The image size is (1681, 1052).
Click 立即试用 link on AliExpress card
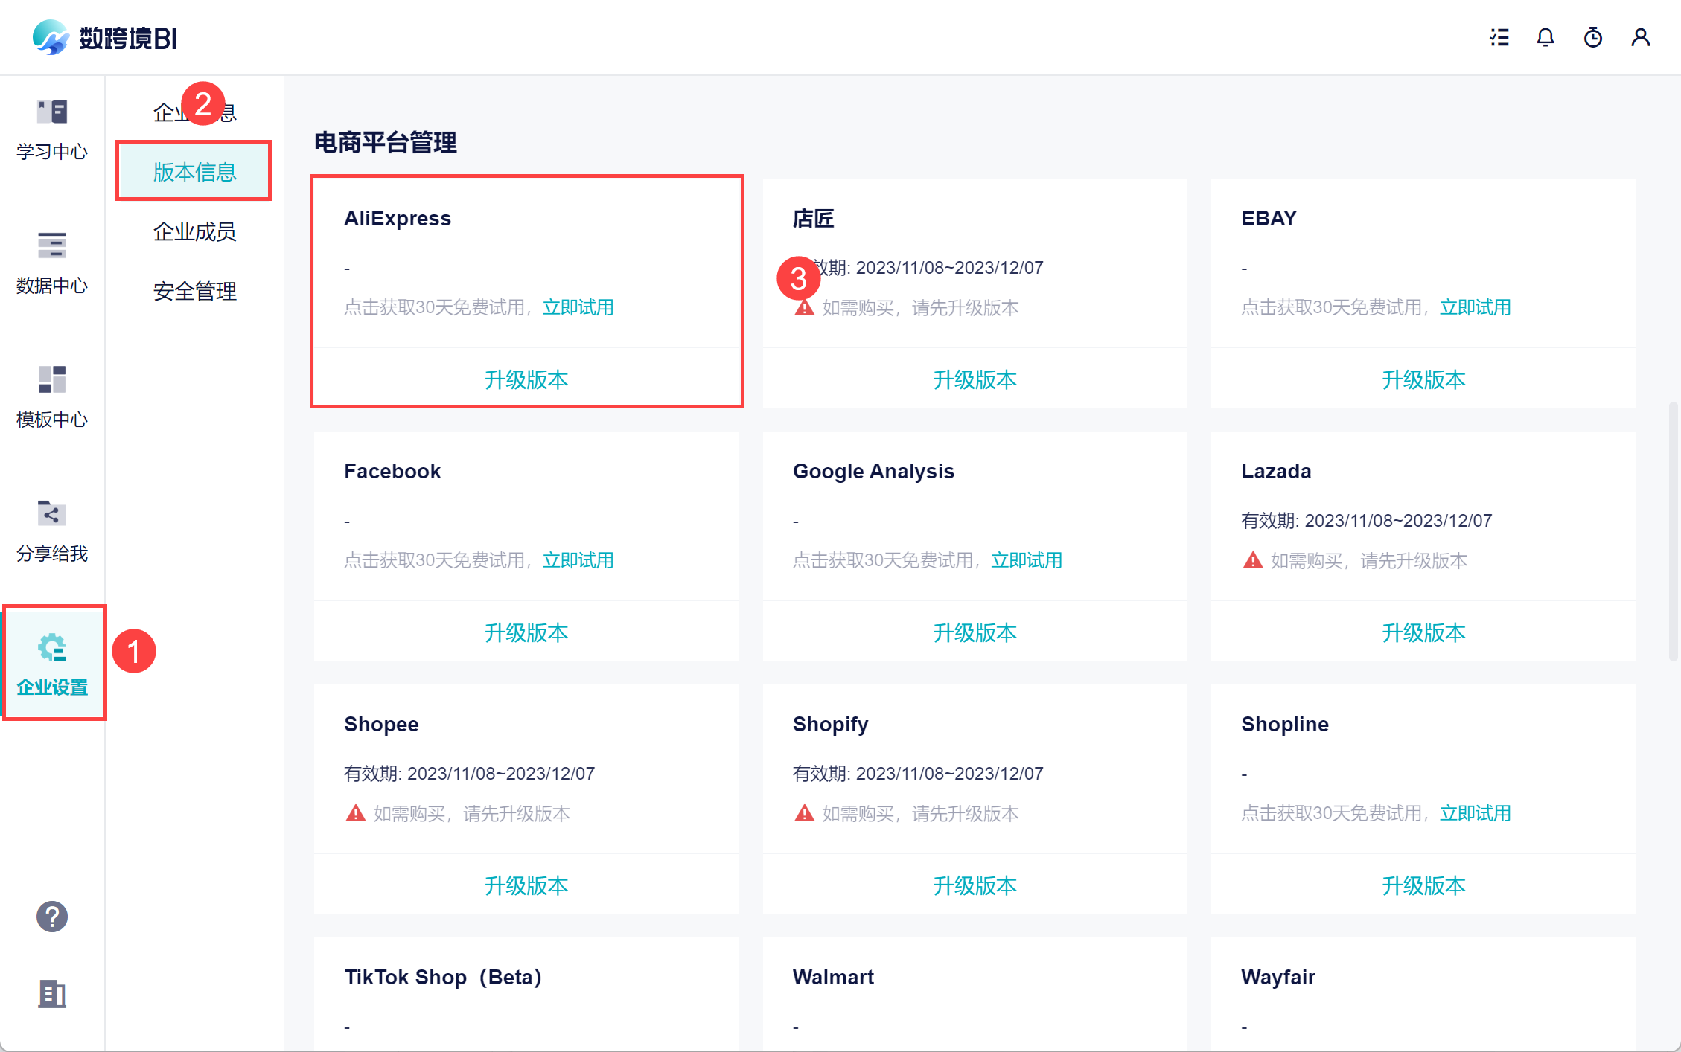pyautogui.click(x=578, y=307)
